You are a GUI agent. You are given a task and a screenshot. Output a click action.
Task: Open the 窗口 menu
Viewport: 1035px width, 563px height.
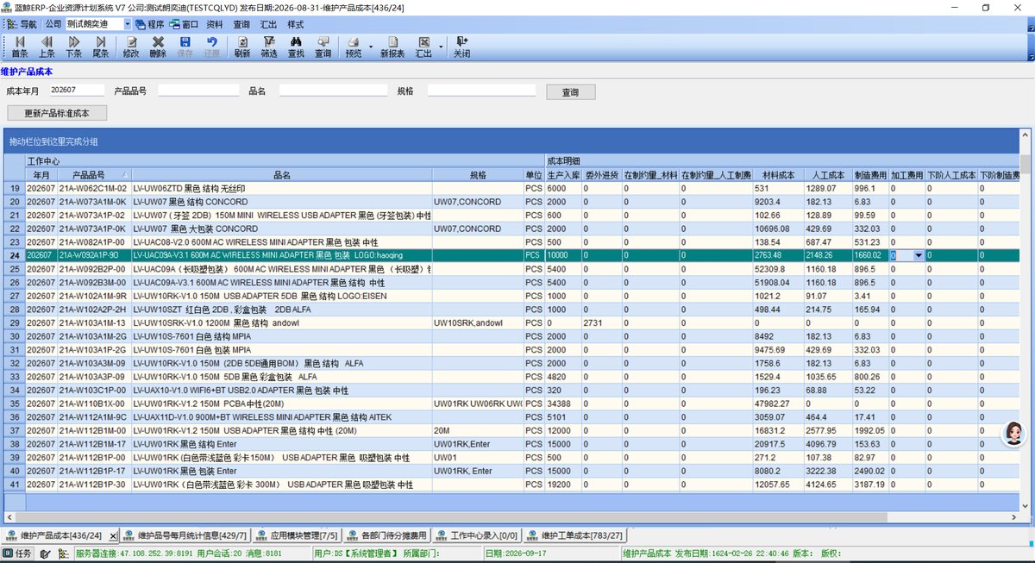point(184,24)
